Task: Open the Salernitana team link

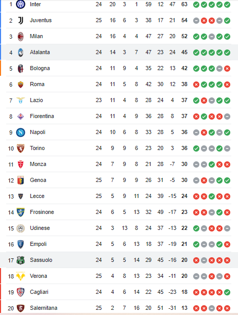Action: (44, 308)
